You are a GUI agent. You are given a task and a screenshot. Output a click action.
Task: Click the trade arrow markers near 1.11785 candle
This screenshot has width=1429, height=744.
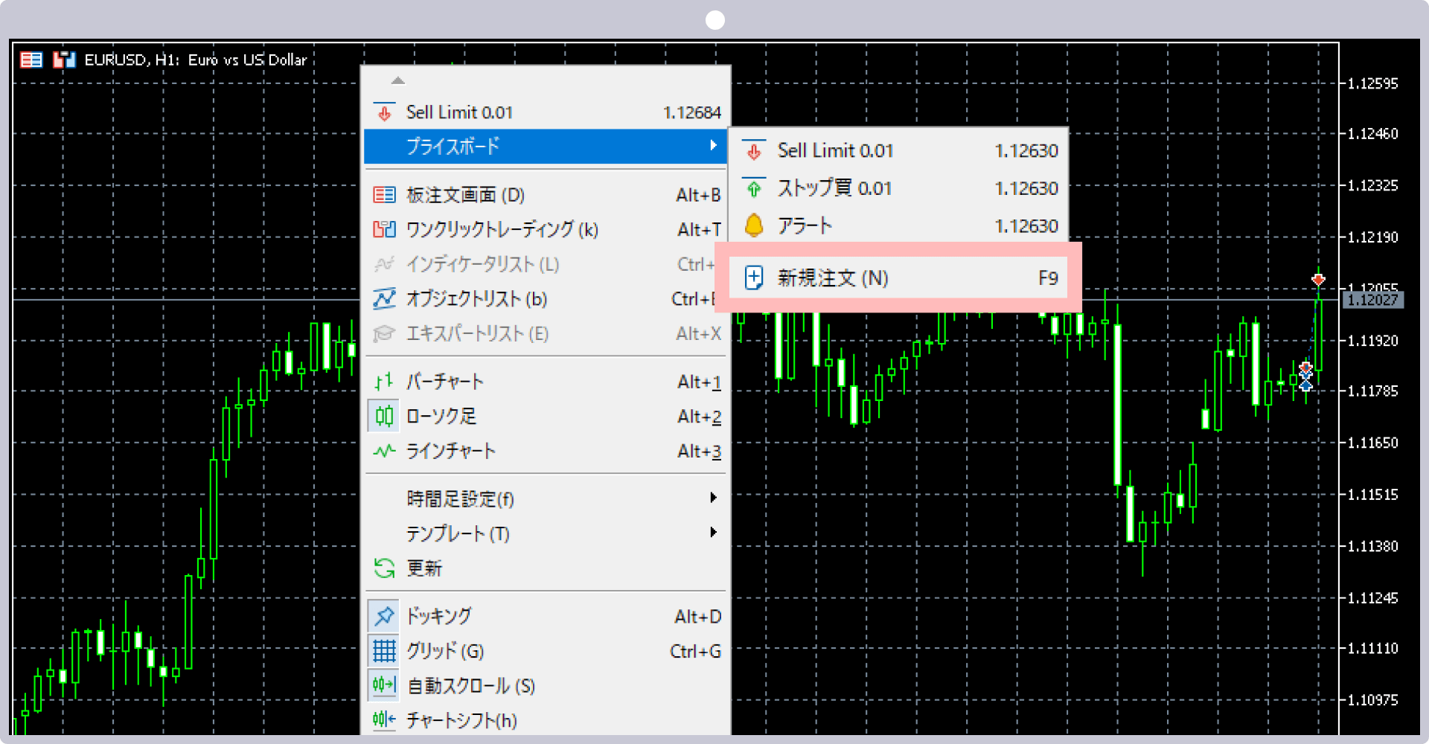point(1305,376)
